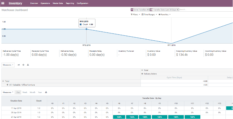Click the pivot expand all icon
The width and height of the screenshot is (233, 119).
(23, 65)
